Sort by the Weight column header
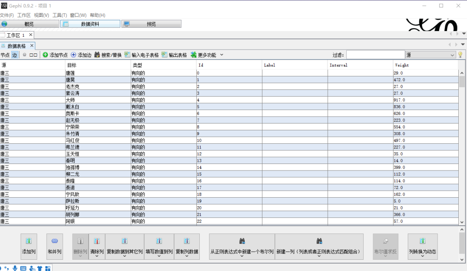The height and width of the screenshot is (271, 467). click(425, 65)
